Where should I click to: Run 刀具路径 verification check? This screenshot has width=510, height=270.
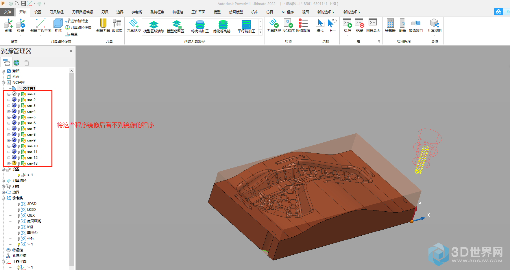tap(274, 26)
